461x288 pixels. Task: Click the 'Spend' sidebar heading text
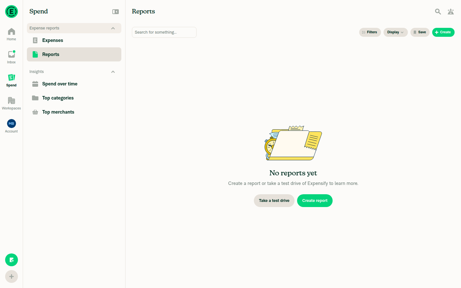tap(39, 12)
